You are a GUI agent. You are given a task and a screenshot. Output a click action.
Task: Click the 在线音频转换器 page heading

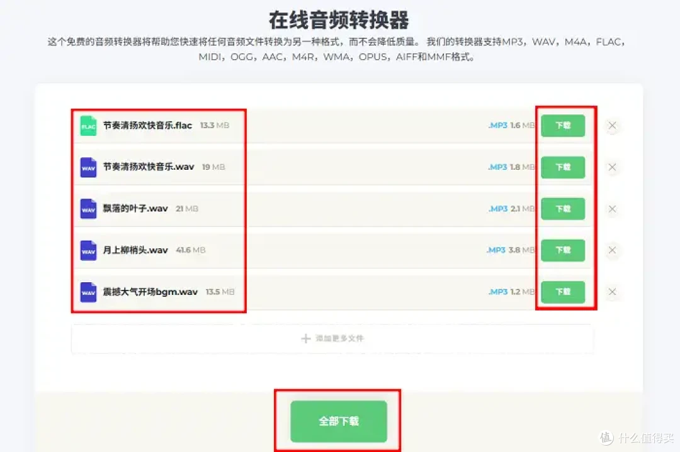(339, 20)
